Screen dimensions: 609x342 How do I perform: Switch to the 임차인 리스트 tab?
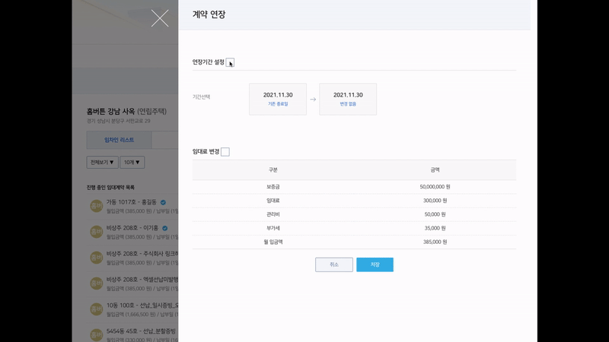pos(120,140)
